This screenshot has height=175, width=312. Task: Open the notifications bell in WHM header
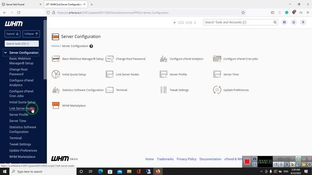[293, 22]
